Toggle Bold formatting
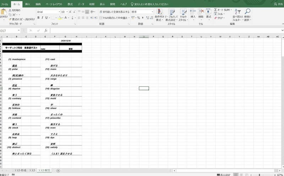 [x=38, y=18]
